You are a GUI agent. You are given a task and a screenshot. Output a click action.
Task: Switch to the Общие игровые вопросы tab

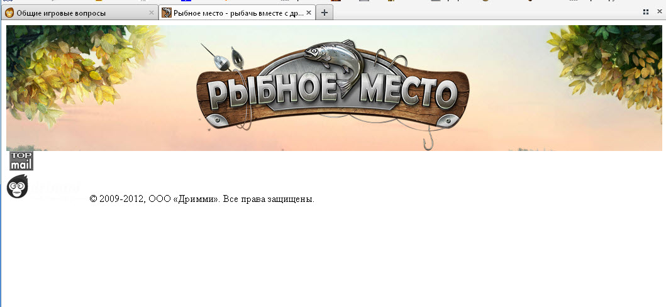pos(79,13)
